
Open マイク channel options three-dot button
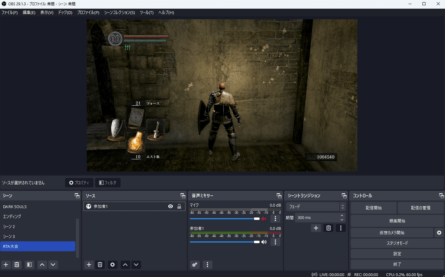point(275,219)
